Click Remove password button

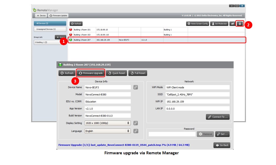(x=205, y=134)
